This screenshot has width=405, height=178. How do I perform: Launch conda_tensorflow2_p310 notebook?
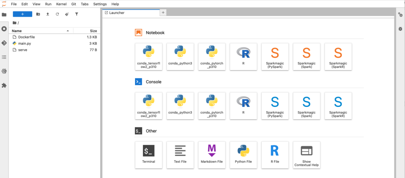pyautogui.click(x=148, y=57)
